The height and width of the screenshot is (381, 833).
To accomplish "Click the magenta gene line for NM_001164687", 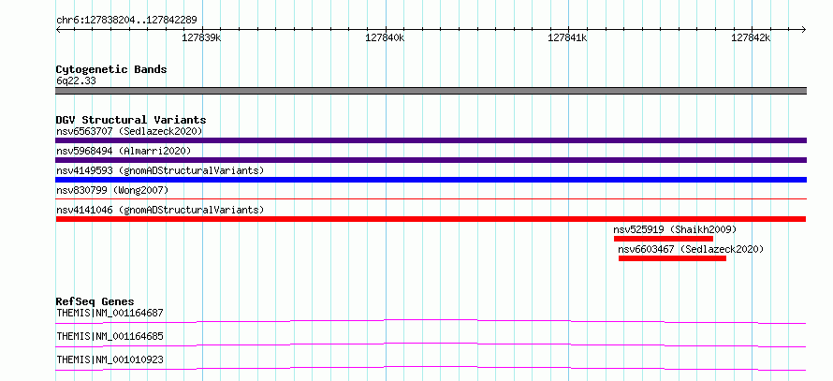I will [x=431, y=321].
